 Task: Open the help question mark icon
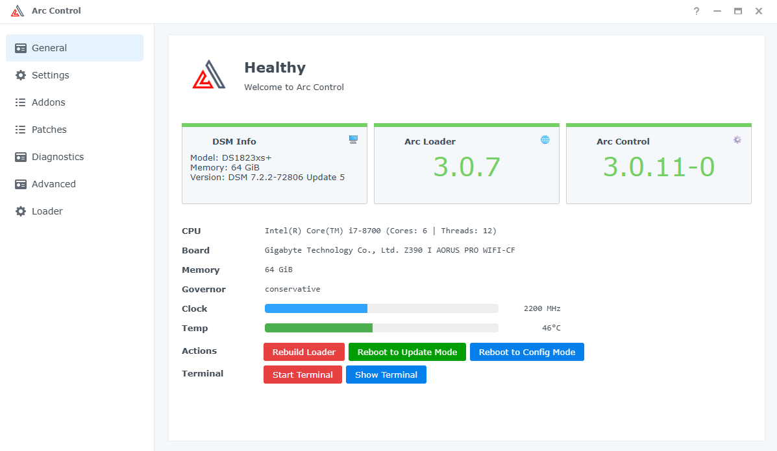pyautogui.click(x=697, y=11)
